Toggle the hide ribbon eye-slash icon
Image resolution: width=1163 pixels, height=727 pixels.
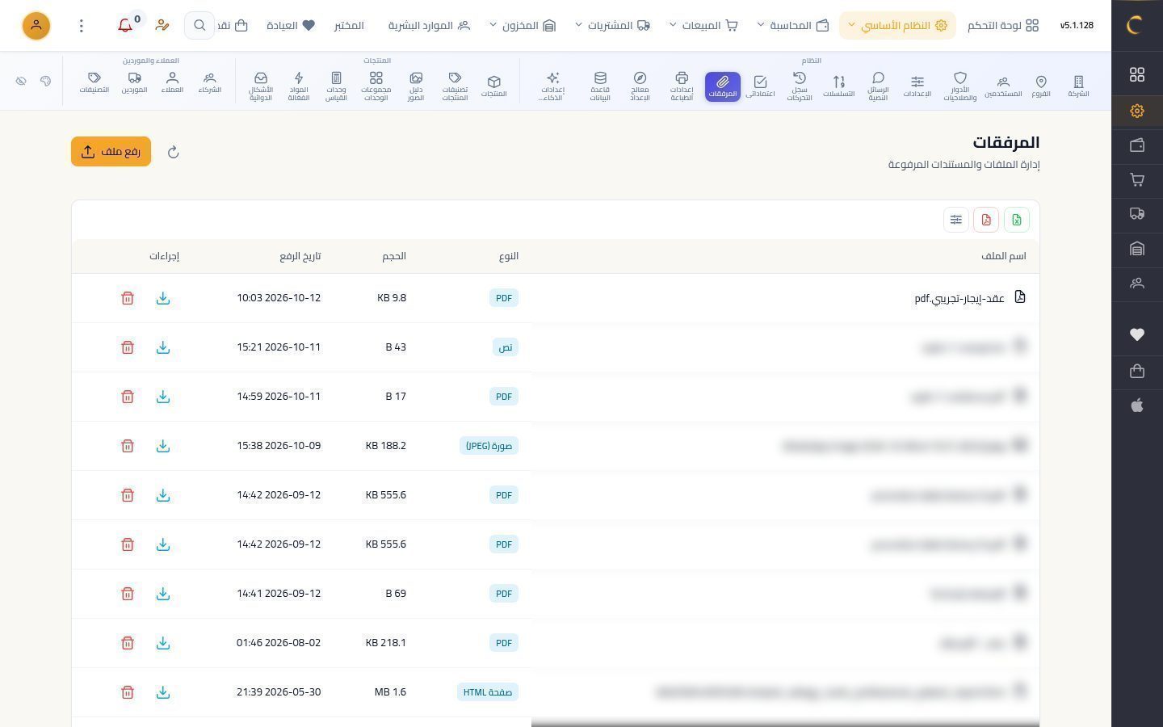(x=21, y=81)
